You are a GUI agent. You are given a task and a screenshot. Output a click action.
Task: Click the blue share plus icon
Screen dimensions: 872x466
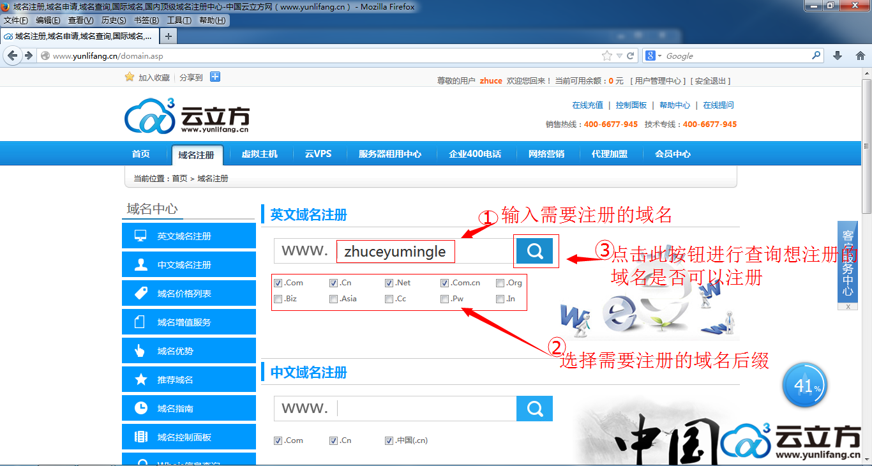click(215, 77)
